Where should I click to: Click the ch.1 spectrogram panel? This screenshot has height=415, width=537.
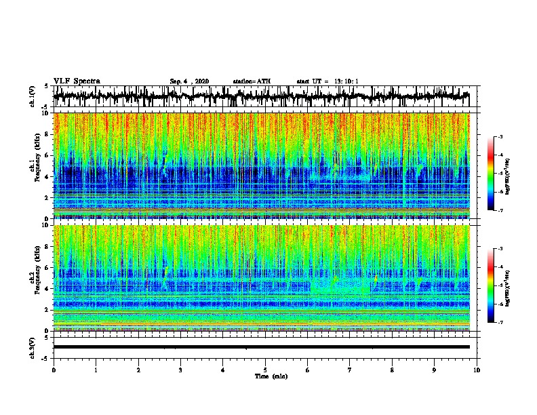coord(261,165)
